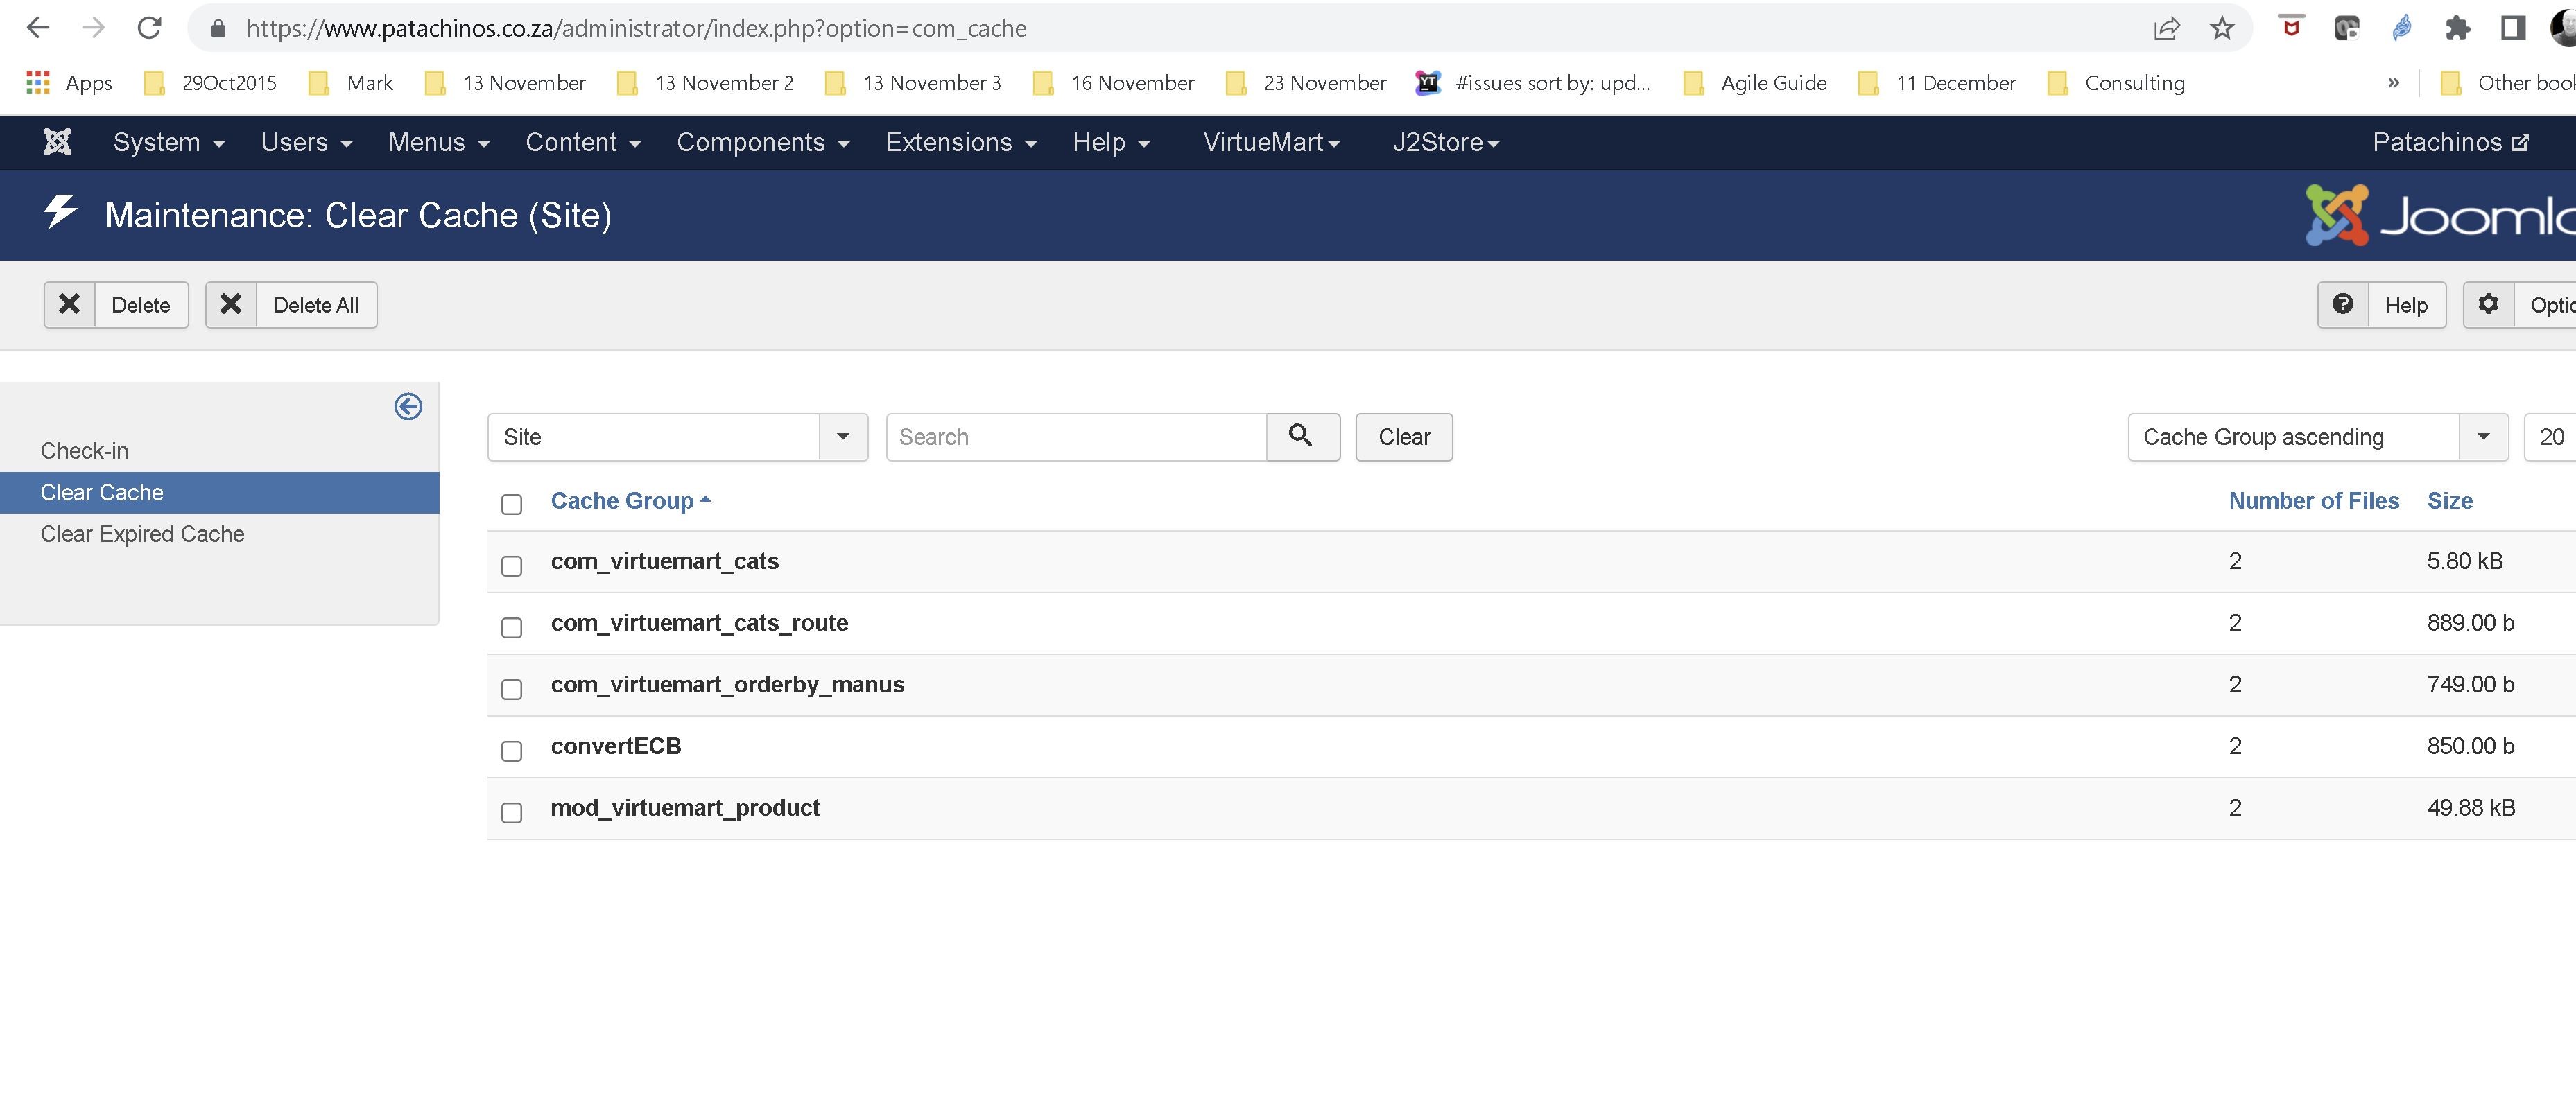The image size is (2576, 1095).
Task: Focus the Search text field
Action: tap(1076, 437)
